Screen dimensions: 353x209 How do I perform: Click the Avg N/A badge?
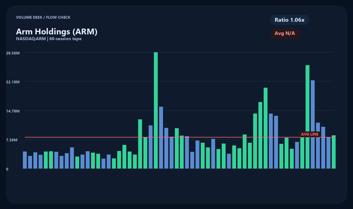pos(285,34)
